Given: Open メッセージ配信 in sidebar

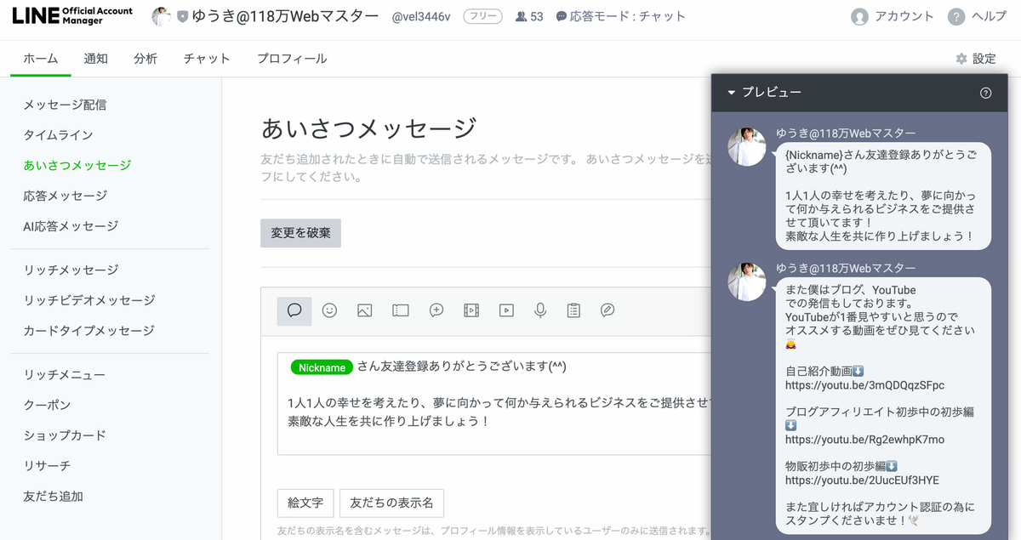Looking at the screenshot, I should coord(65,105).
